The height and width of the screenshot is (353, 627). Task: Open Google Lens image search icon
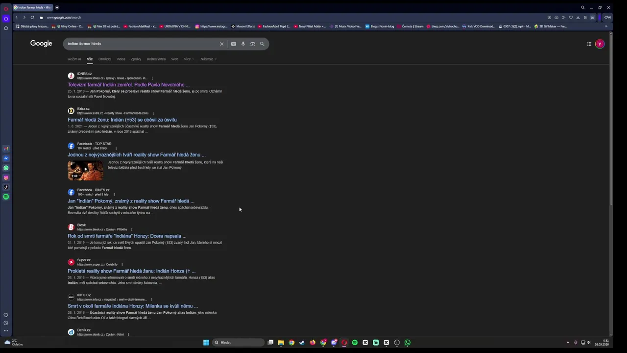tap(253, 44)
